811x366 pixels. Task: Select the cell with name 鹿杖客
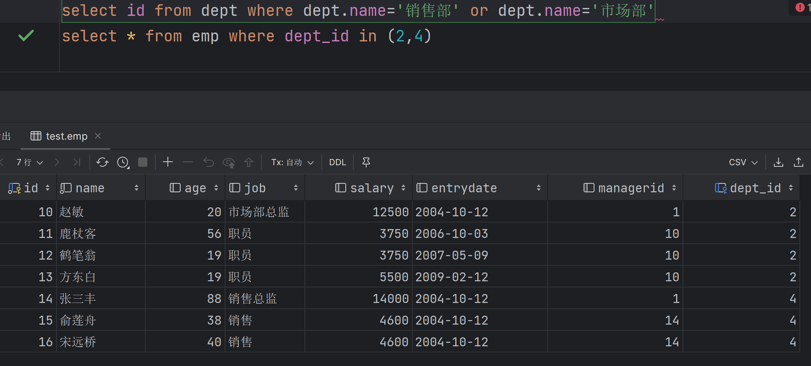(101, 233)
